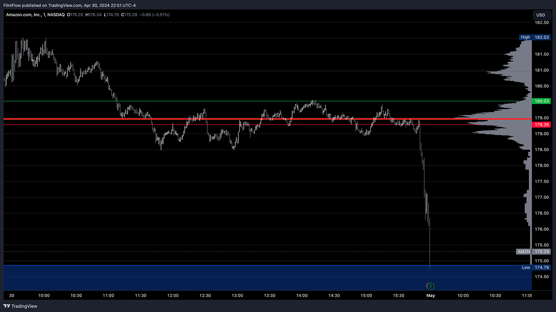Click the 13:30 time axis label
556x312 pixels.
point(270,296)
